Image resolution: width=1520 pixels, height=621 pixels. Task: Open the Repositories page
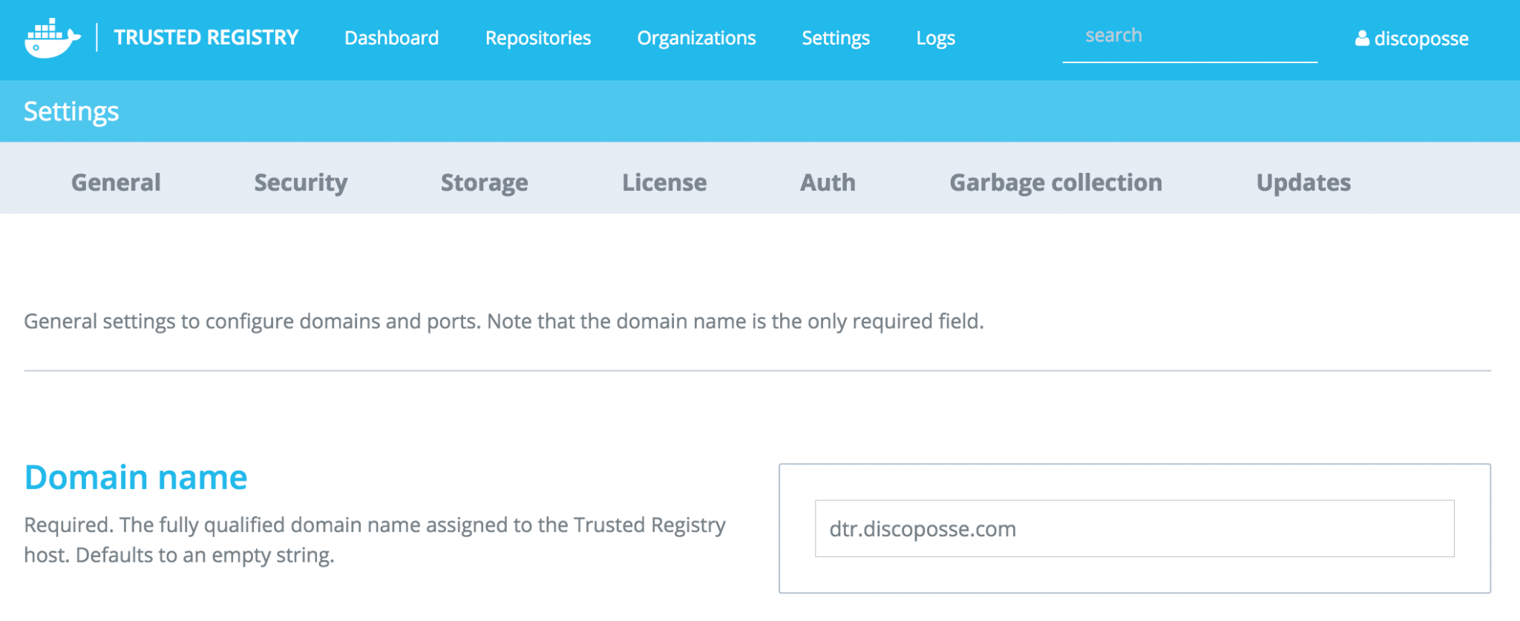click(x=537, y=38)
